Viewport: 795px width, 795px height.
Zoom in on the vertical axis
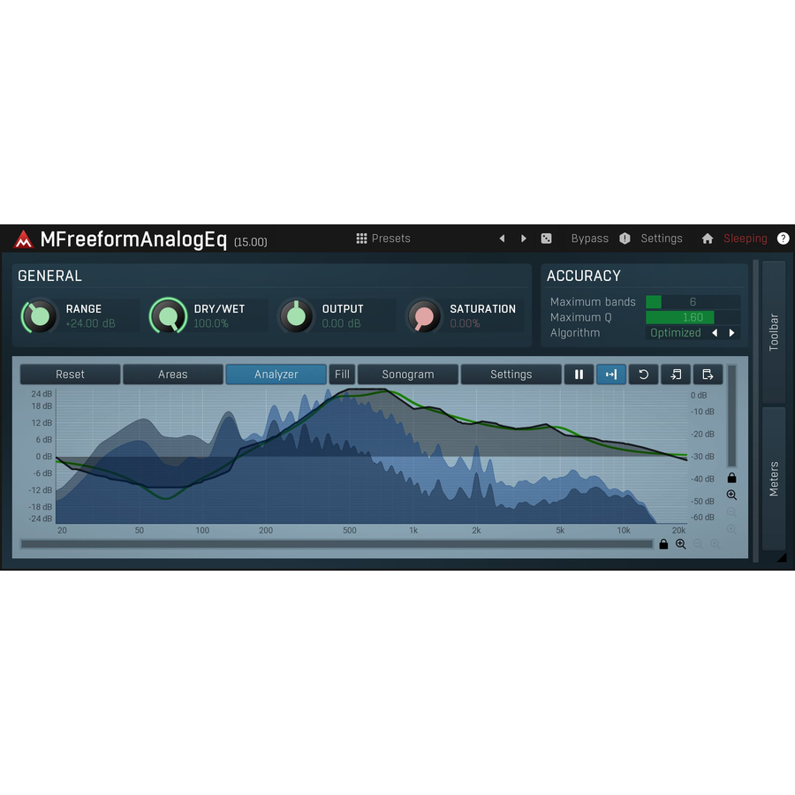point(731,495)
